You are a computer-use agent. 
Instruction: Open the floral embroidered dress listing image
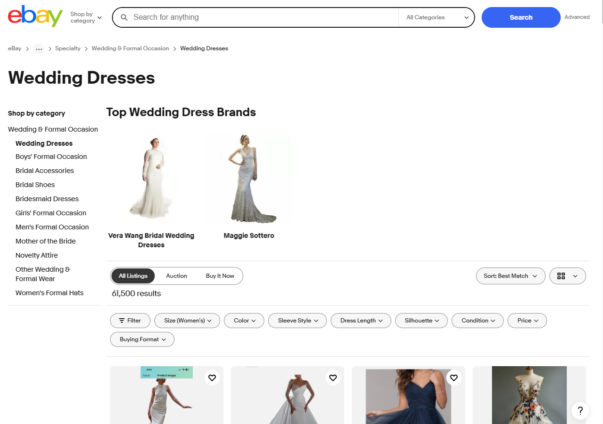pos(529,395)
